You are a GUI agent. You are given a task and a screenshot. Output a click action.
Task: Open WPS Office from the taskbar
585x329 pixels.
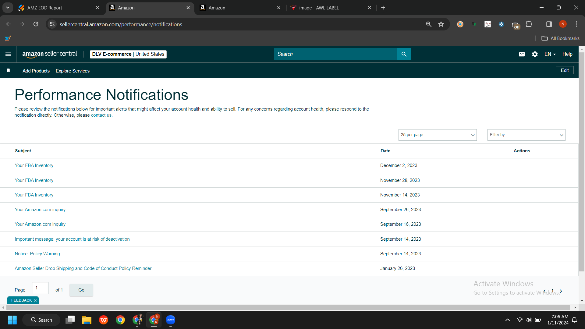click(104, 320)
